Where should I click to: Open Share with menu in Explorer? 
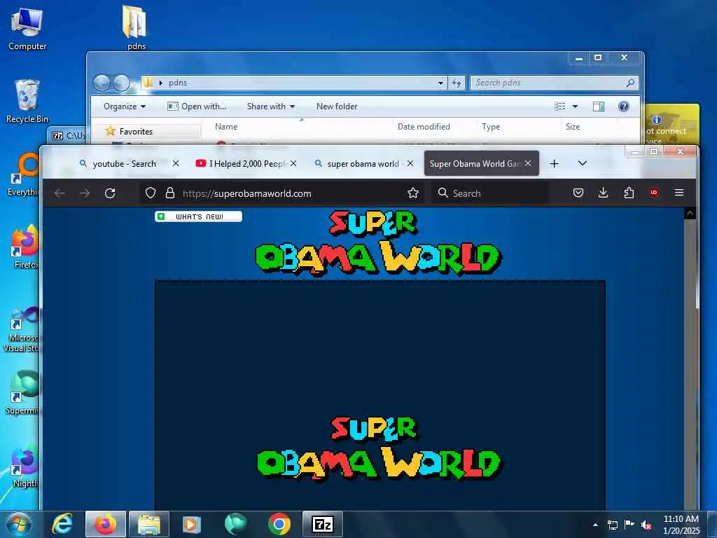pos(271,106)
